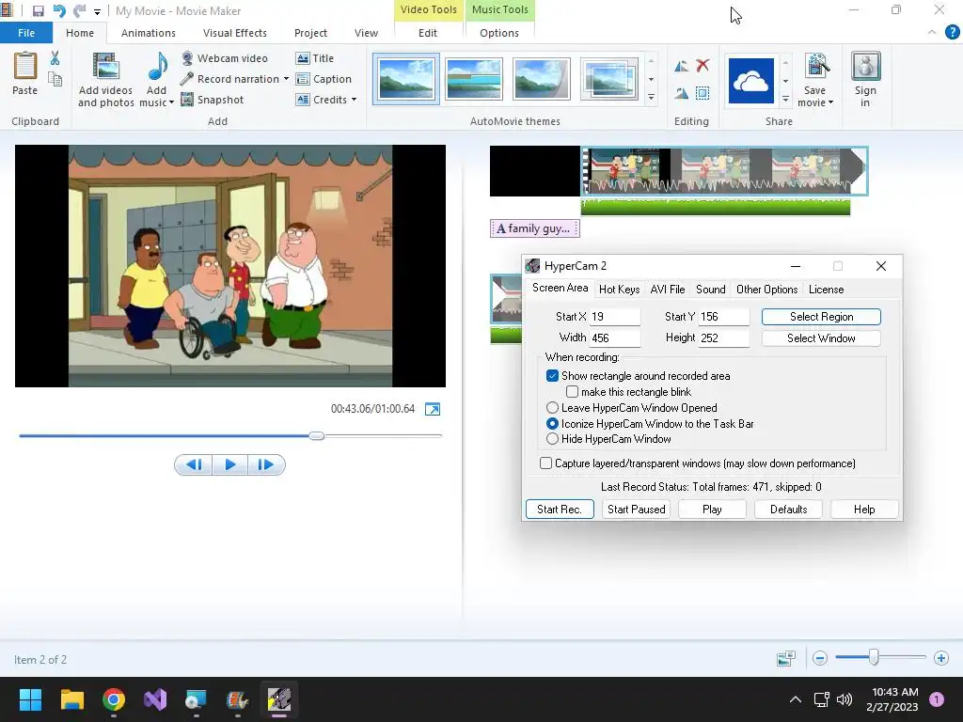Viewport: 963px width, 722px height.
Task: Click the full screen preview icon
Action: coord(433,409)
